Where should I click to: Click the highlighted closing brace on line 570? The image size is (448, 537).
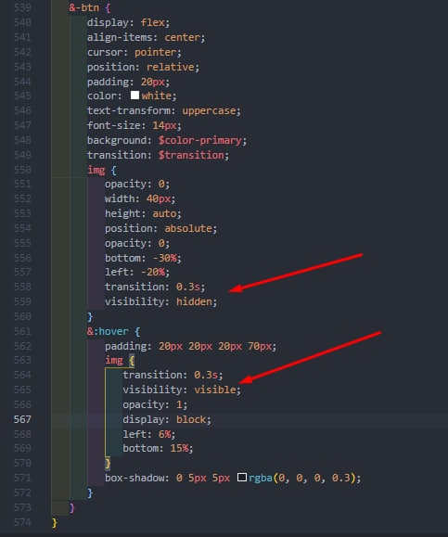pyautogui.click(x=108, y=463)
